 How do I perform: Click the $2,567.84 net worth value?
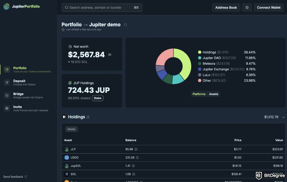[x=86, y=55]
